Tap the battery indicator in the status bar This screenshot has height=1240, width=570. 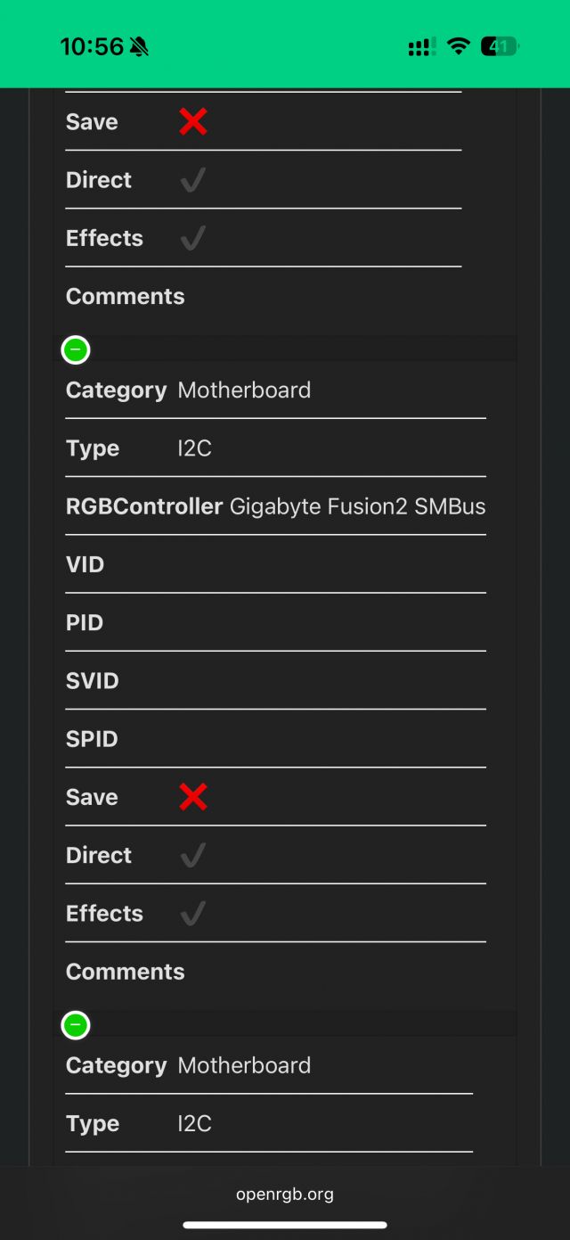(500, 46)
